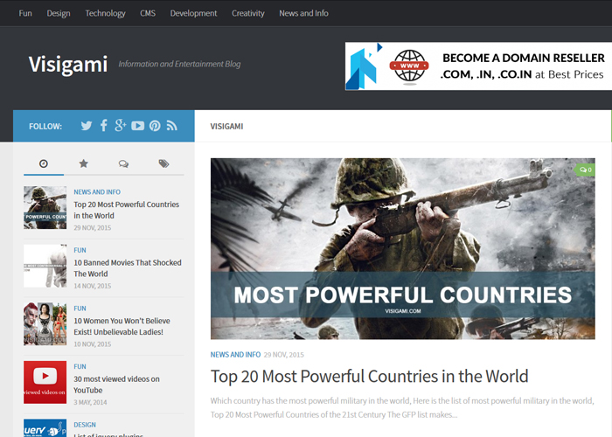The width and height of the screenshot is (612, 437).
Task: Open main article NEWS AND INFO category link
Action: tap(235, 354)
